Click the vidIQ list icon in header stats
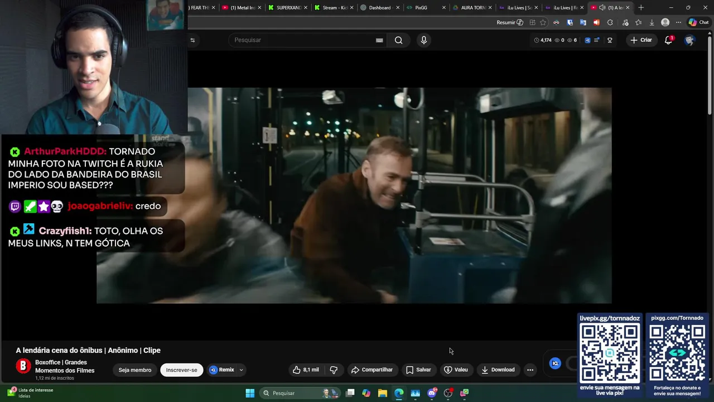This screenshot has width=714, height=402. [x=597, y=40]
